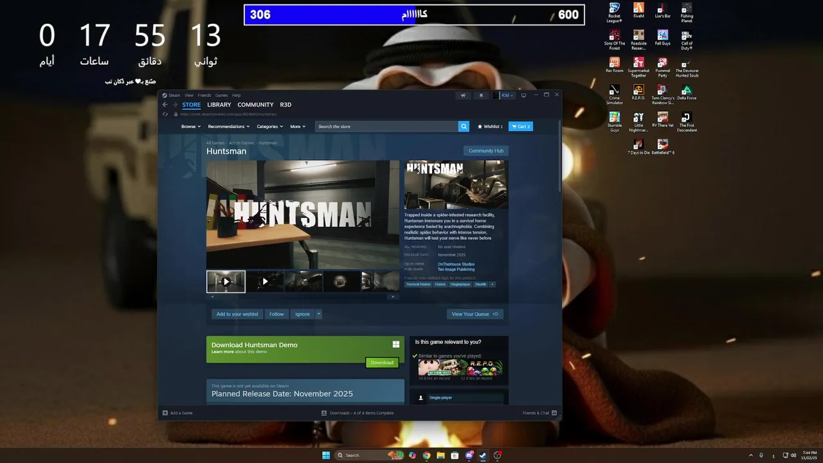
Task: Open Steam notifications bell
Action: (x=481, y=95)
